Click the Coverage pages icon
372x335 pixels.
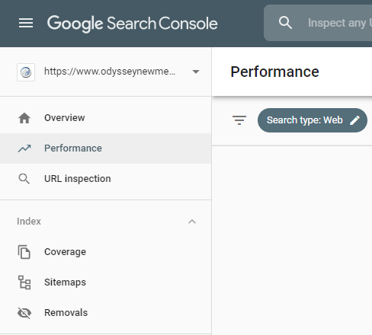click(x=24, y=252)
